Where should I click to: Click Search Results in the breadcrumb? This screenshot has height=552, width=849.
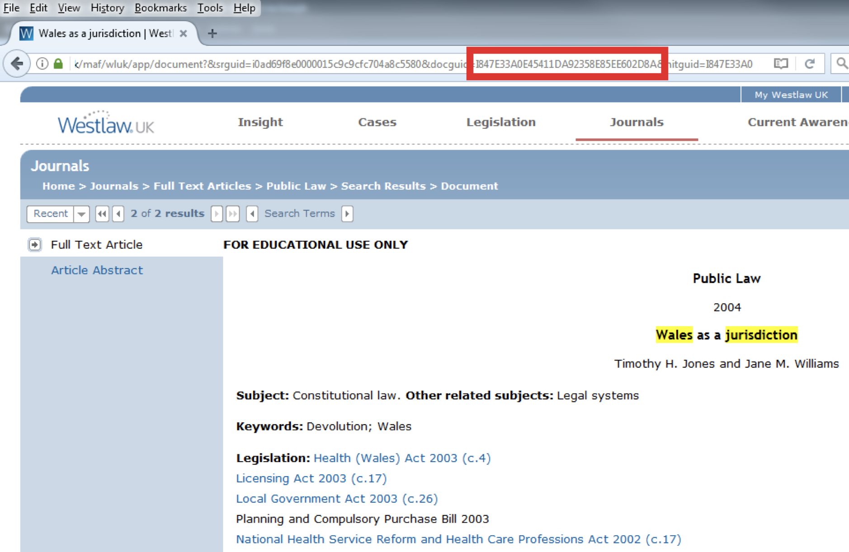point(383,186)
